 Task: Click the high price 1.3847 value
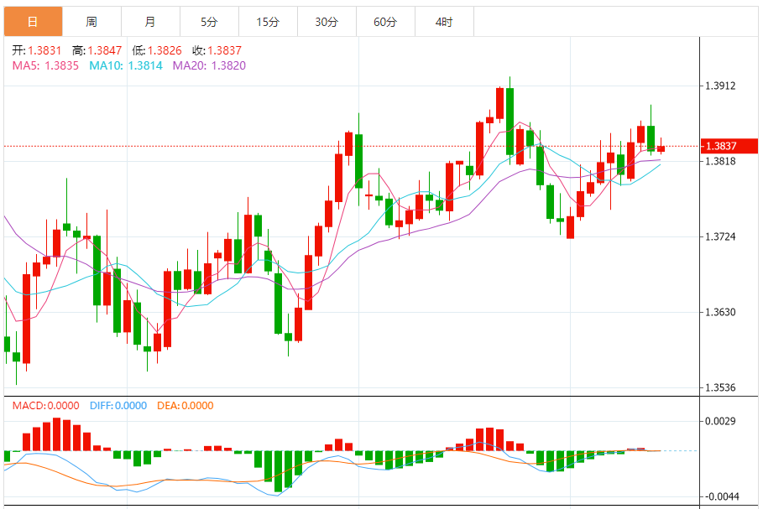105,50
